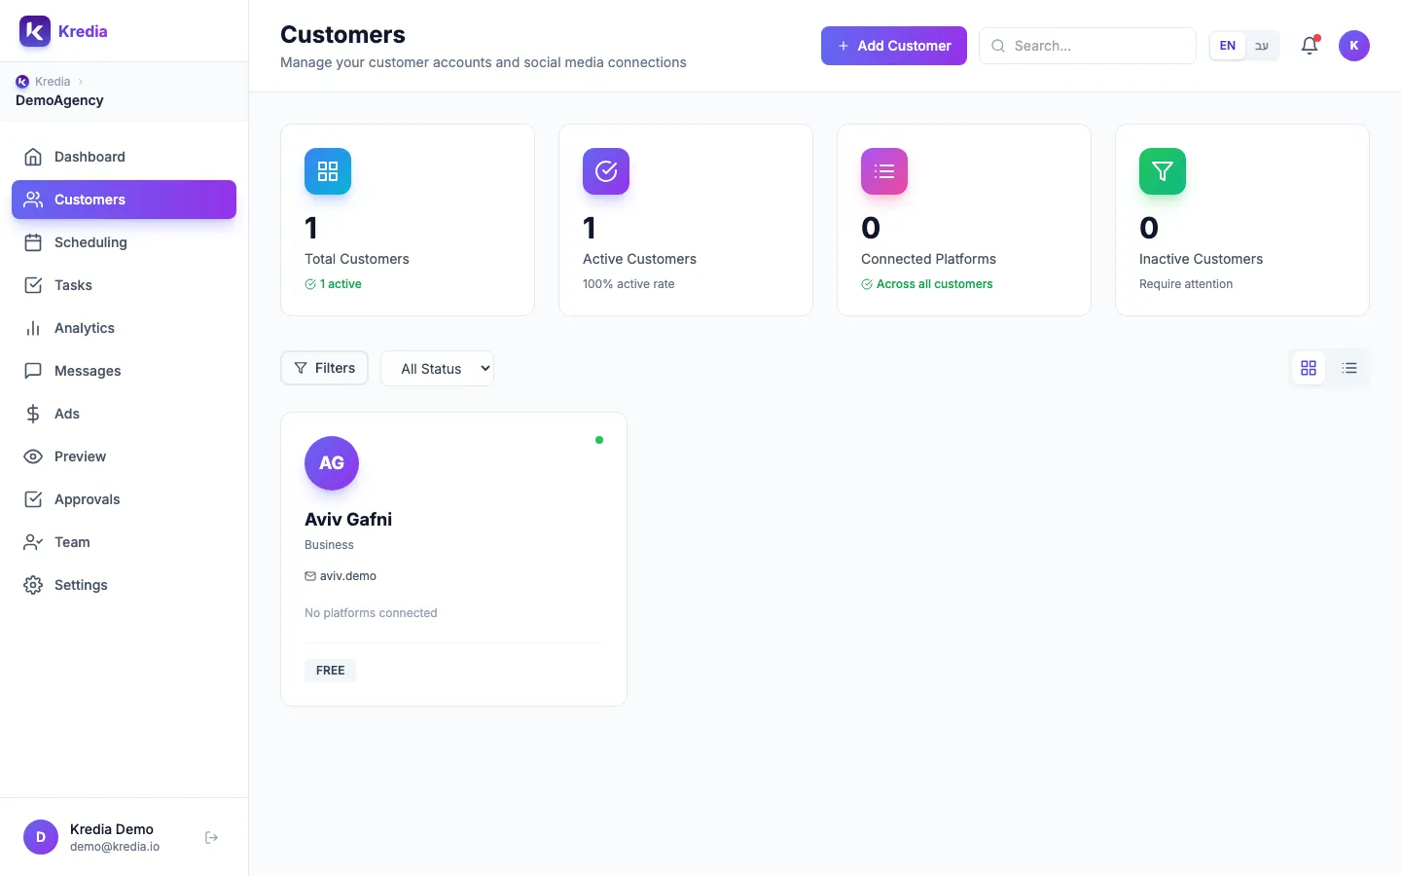The width and height of the screenshot is (1401, 876).
Task: Click the demo@kredia.io email text
Action: (x=115, y=847)
